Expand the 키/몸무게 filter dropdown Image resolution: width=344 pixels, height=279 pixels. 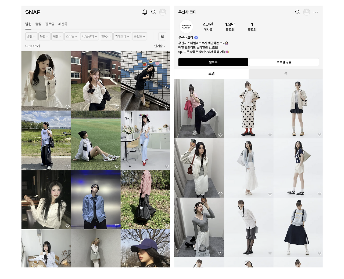89,36
